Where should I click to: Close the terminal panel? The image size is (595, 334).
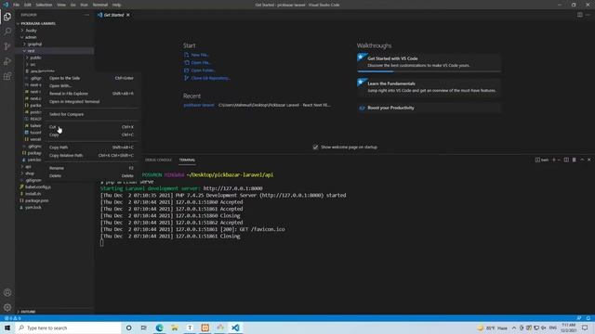[588, 160]
